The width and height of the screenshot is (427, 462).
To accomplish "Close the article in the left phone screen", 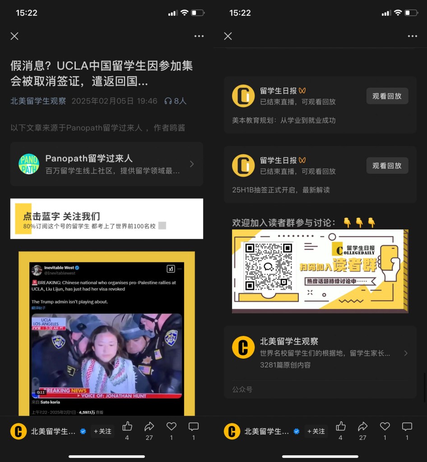I will pos(14,36).
